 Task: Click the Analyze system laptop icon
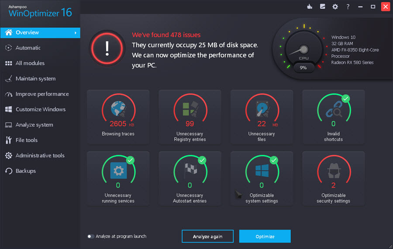click(x=9, y=125)
